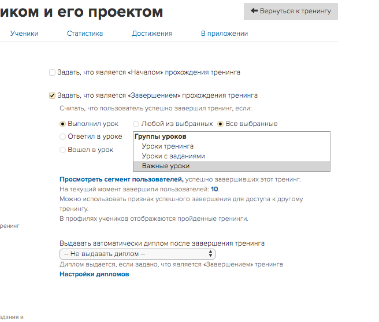Screen dimensions: 379x322
Task: Choose the Вошел в урок radio option
Action: tap(62, 150)
